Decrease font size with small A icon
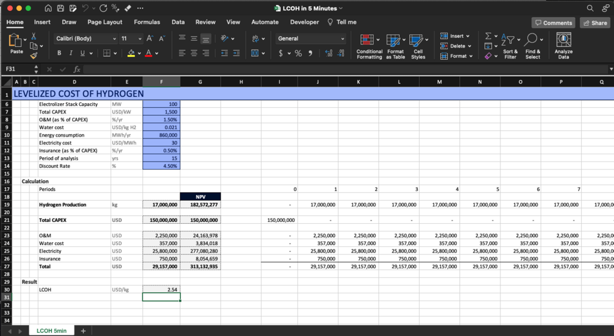This screenshot has width=614, height=336. (162, 38)
